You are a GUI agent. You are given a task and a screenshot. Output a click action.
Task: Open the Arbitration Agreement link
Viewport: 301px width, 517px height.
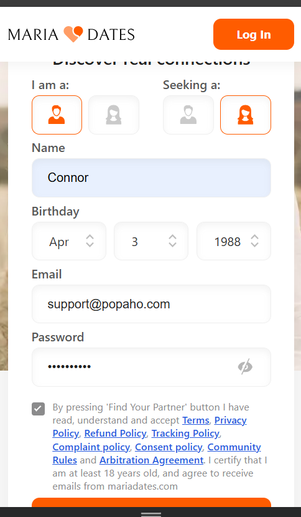[x=152, y=460]
